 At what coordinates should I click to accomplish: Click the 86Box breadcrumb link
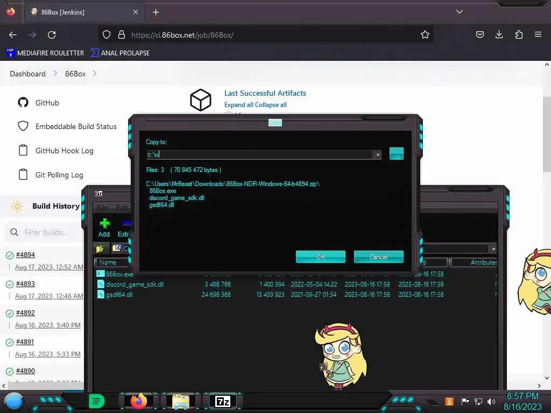[75, 74]
